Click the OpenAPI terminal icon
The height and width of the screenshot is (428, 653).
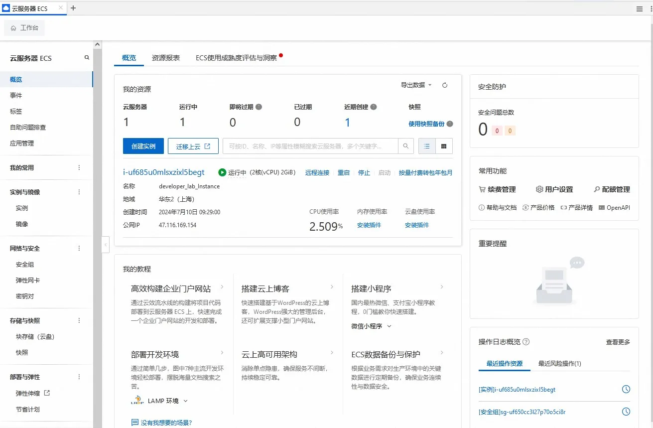pyautogui.click(x=602, y=207)
